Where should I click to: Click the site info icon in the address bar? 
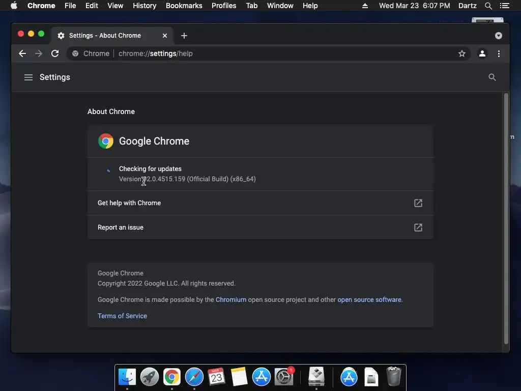coord(75,53)
